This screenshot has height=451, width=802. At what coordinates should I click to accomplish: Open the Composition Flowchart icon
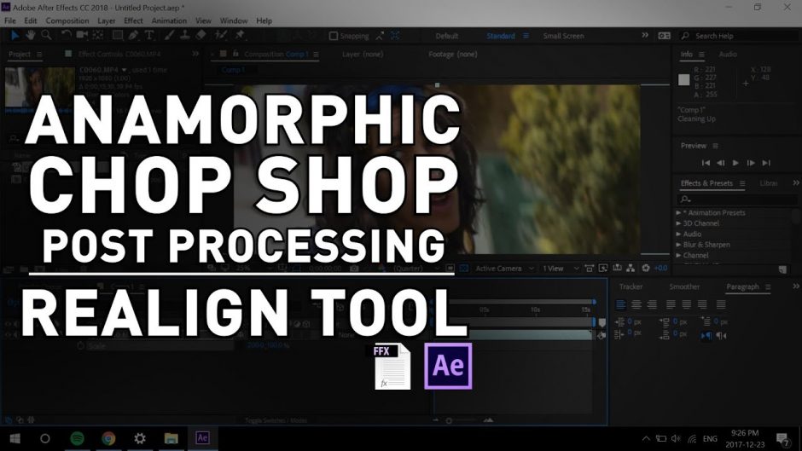(631, 268)
